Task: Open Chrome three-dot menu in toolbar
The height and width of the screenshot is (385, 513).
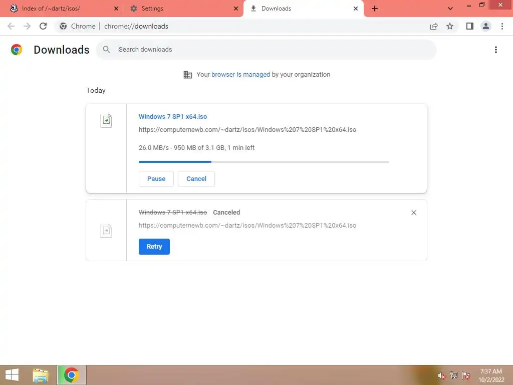Action: (502, 26)
